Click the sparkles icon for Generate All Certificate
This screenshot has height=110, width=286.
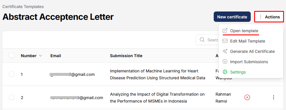pos(225,51)
